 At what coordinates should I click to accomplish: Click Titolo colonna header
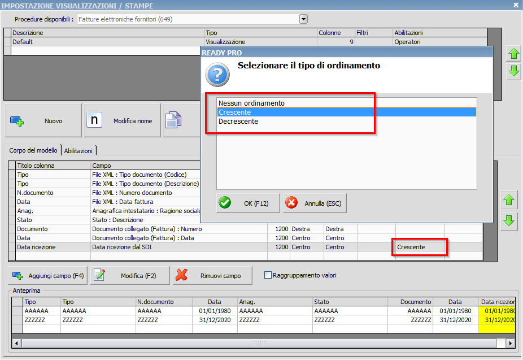[x=53, y=166]
